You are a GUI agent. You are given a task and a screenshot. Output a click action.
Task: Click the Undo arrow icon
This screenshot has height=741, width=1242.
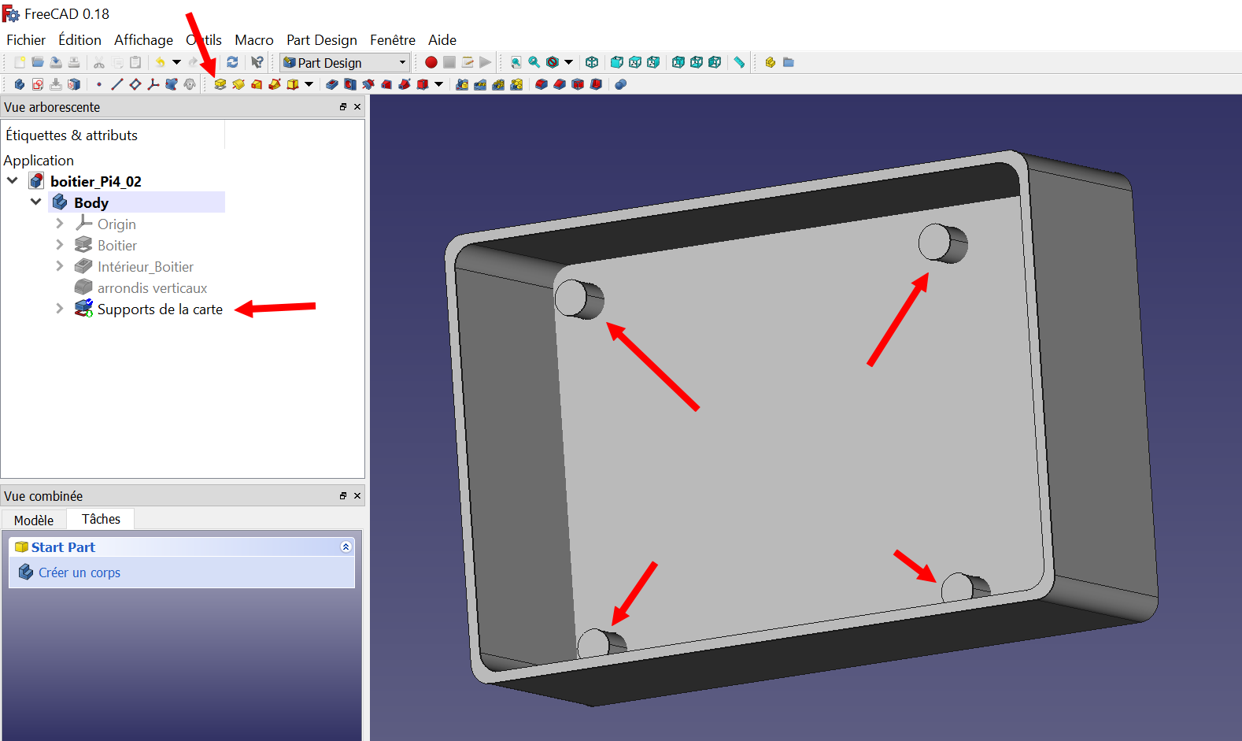161,62
